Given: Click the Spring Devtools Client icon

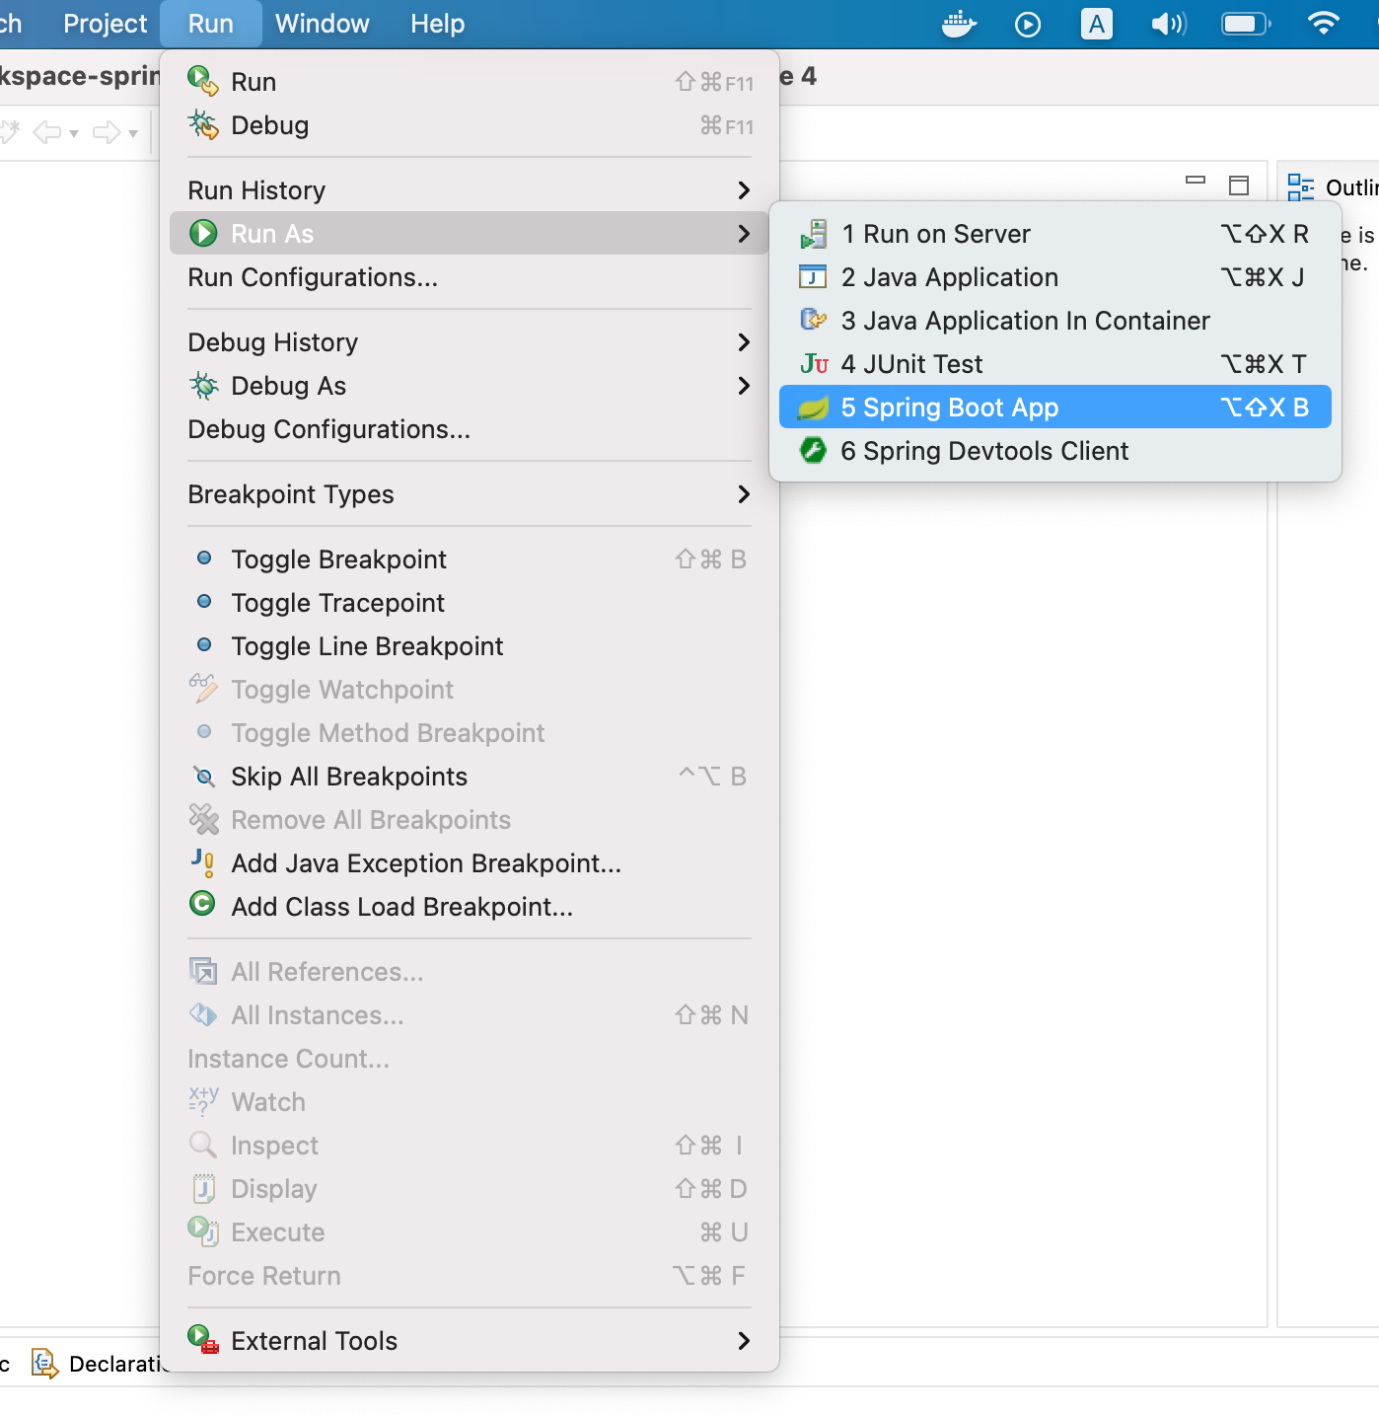Looking at the screenshot, I should [x=813, y=451].
